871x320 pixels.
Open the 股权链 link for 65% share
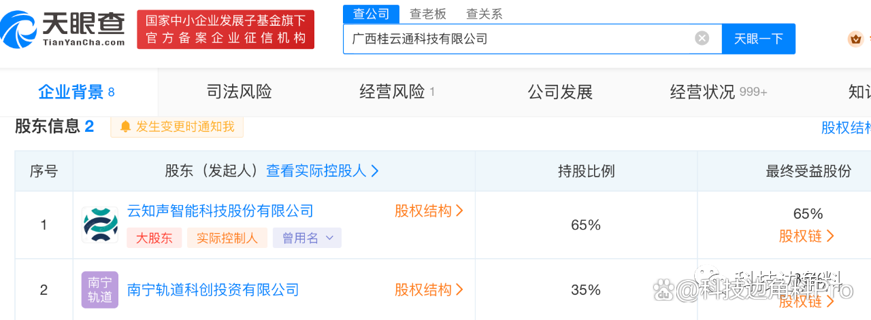tap(807, 236)
